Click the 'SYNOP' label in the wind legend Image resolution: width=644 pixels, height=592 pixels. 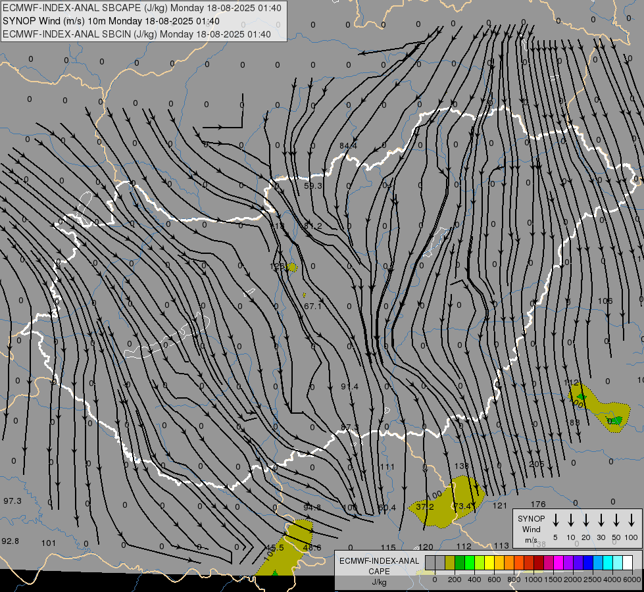(x=531, y=518)
